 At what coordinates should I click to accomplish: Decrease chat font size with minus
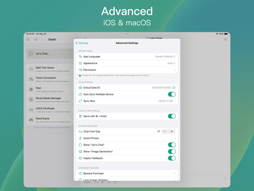click(165, 132)
